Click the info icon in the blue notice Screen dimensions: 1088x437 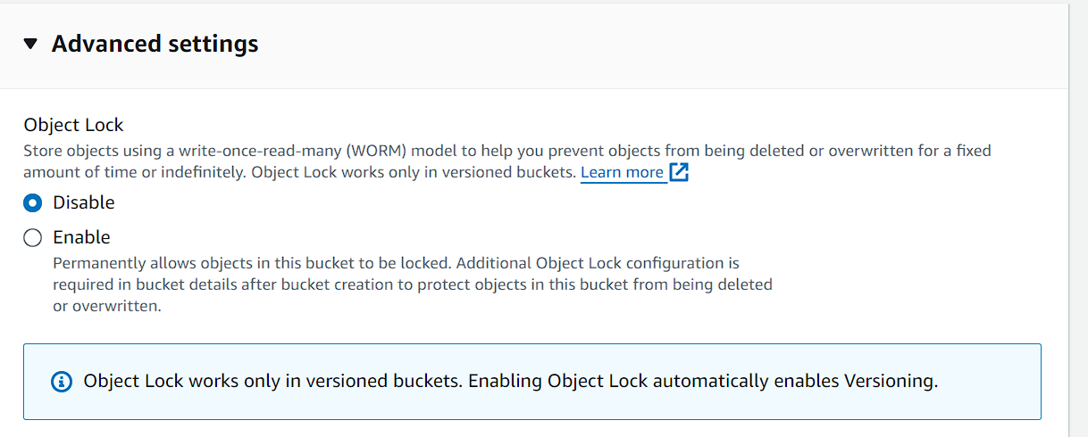coord(62,382)
